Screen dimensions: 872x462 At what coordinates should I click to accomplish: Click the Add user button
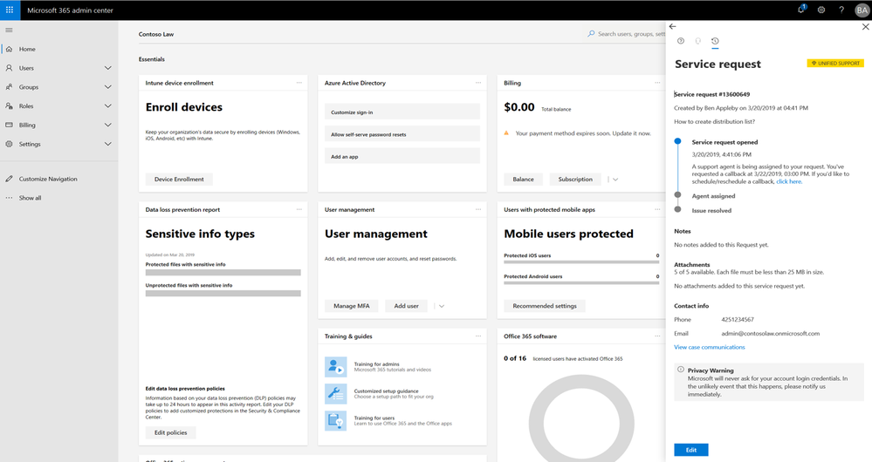[407, 306]
